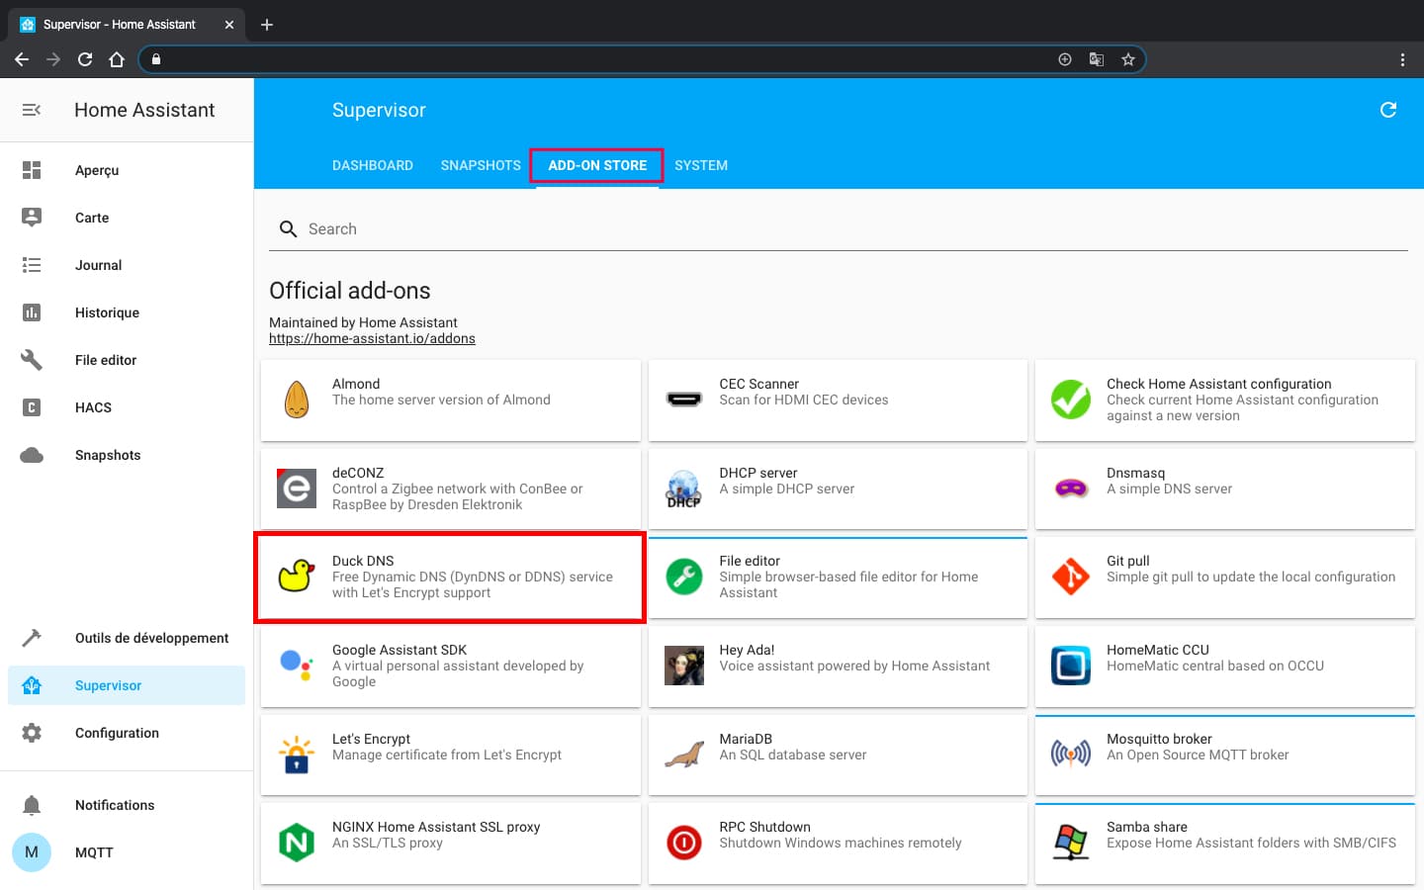Screen dimensions: 1424x890
Task: Open Outils de développement hammer icon
Action: tap(32, 638)
